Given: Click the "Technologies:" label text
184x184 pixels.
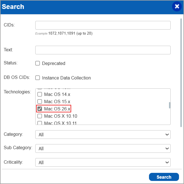Looking at the screenshot, I should click(x=17, y=92).
